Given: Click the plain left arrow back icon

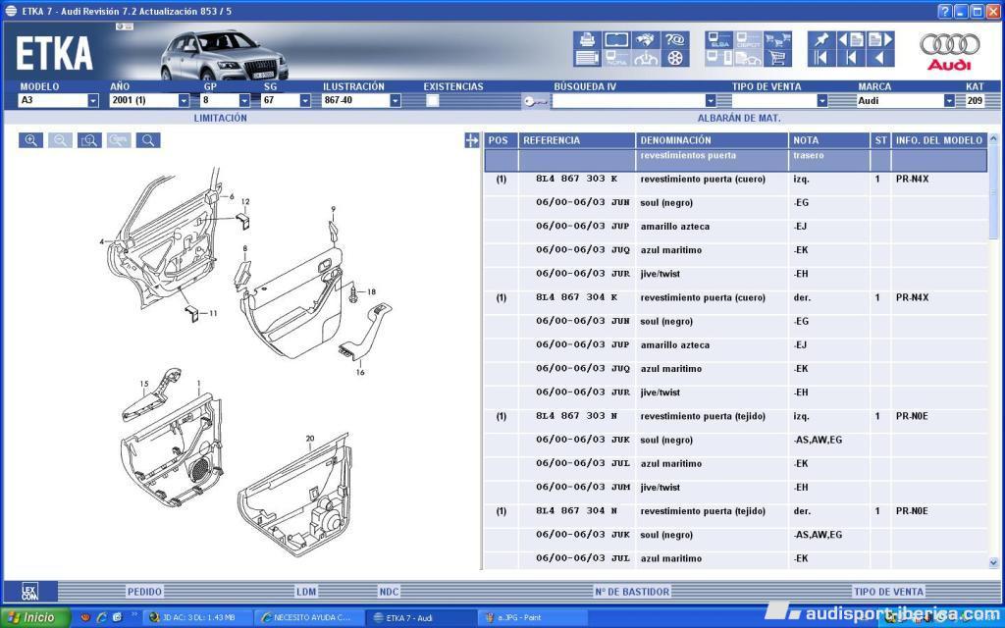Looking at the screenshot, I should coord(880,58).
